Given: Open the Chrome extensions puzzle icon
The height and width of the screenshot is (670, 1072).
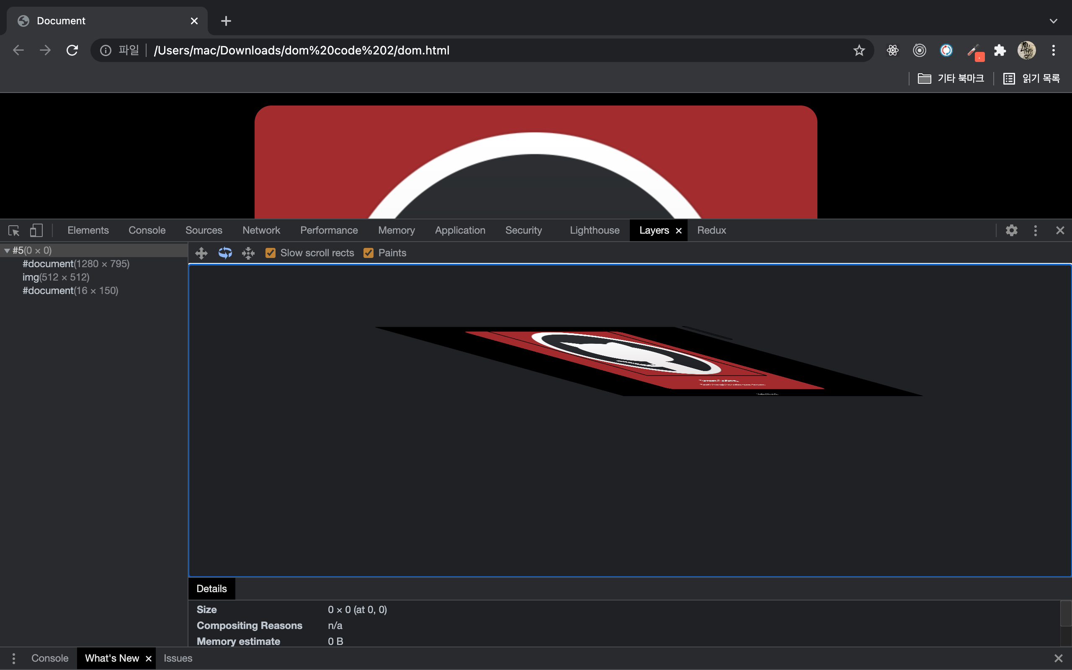Looking at the screenshot, I should [x=1000, y=50].
